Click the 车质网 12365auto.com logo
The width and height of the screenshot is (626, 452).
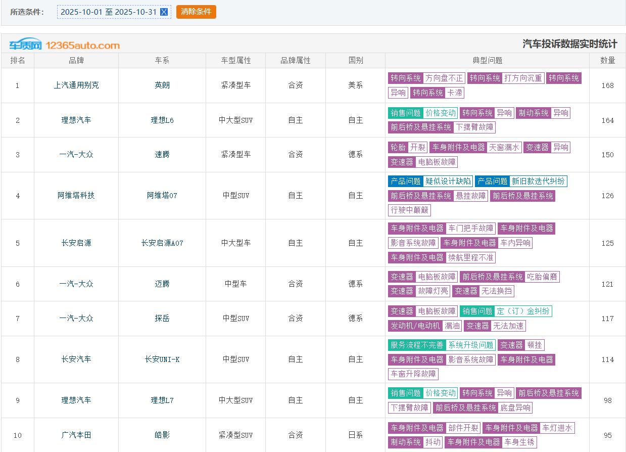(x=64, y=45)
